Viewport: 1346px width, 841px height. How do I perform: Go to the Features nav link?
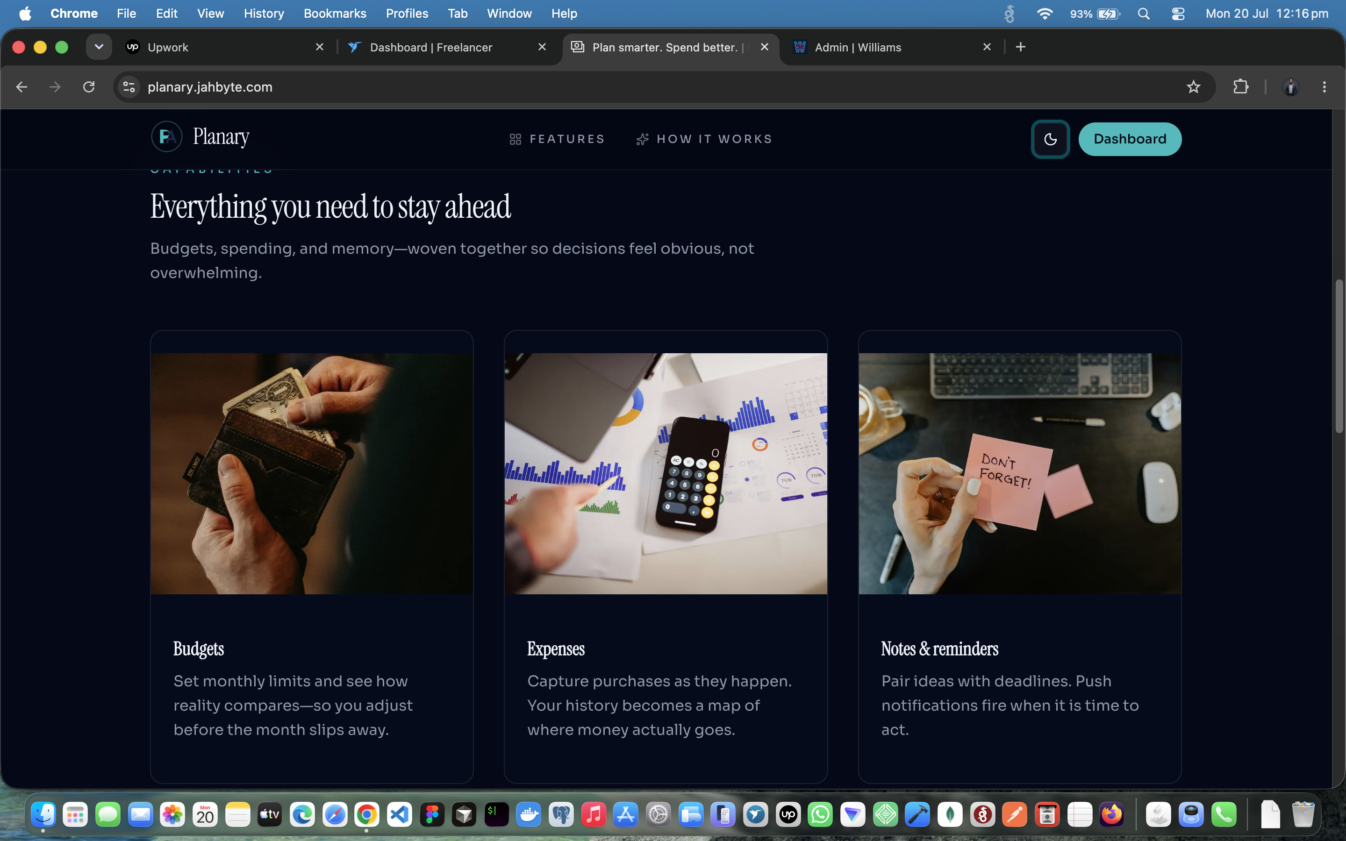[x=557, y=139]
